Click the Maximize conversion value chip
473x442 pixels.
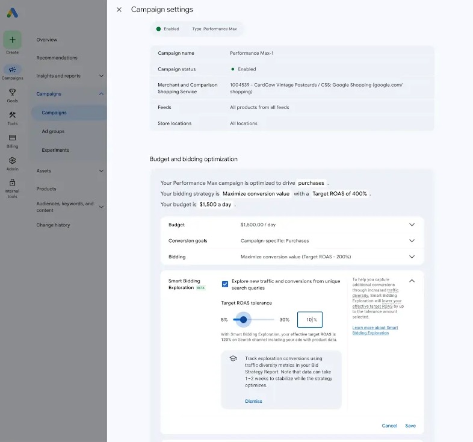pos(256,194)
